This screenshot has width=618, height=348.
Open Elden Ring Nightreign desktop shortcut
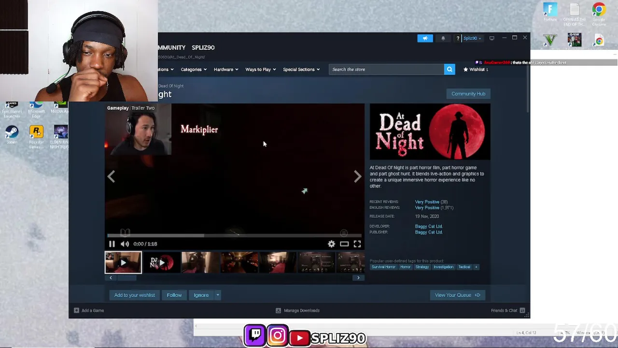click(61, 137)
